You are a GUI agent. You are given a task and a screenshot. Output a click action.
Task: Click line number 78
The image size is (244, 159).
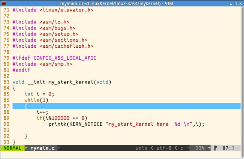(x=6, y=52)
